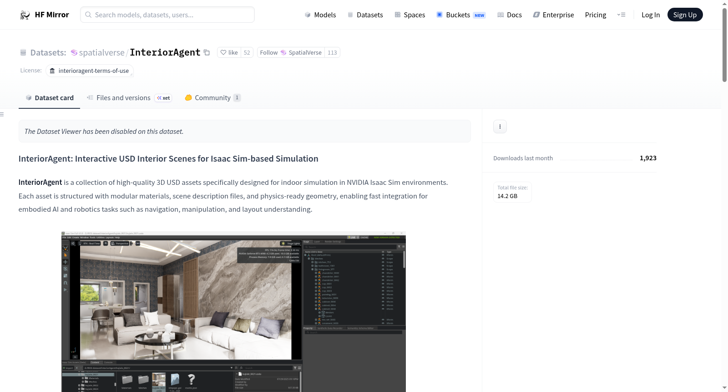
Task: Click the Sign Up button
Action: pyautogui.click(x=685, y=15)
